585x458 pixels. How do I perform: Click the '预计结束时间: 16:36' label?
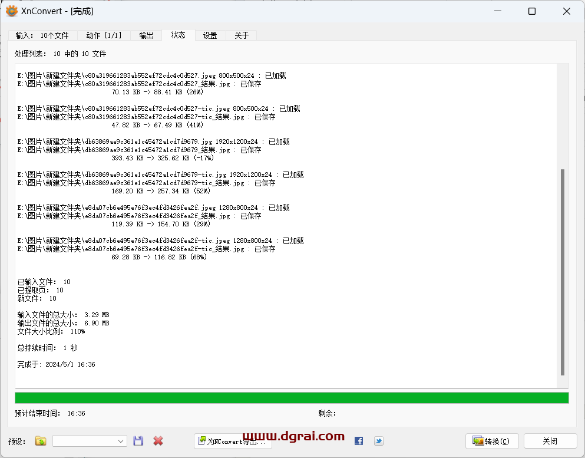point(50,413)
